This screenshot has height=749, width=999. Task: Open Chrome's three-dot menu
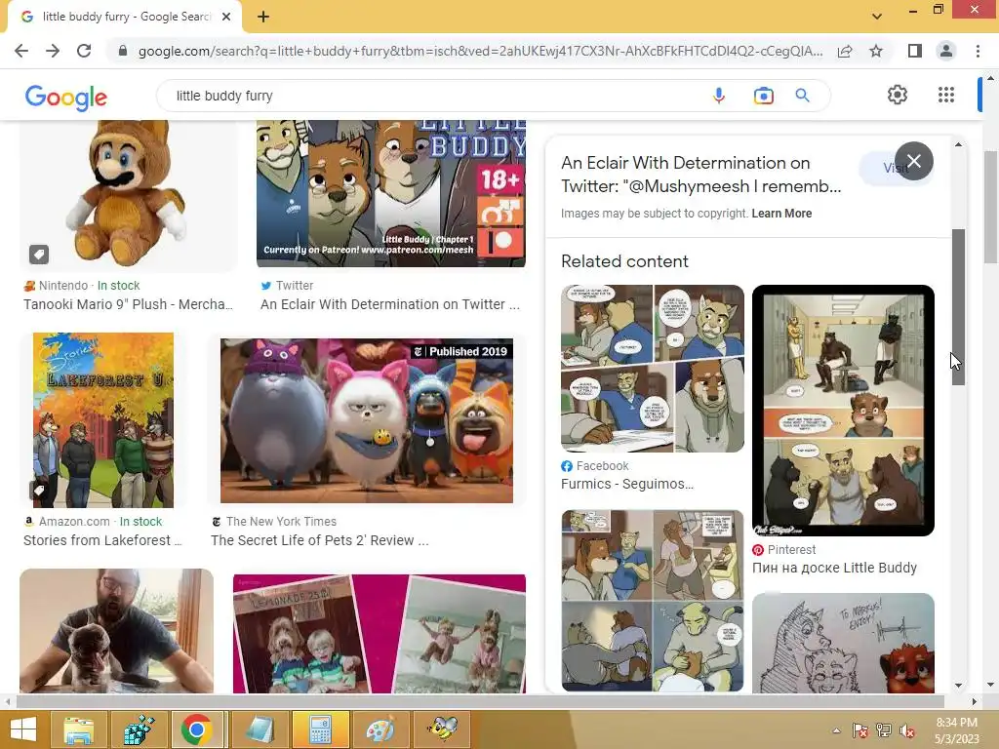[978, 51]
